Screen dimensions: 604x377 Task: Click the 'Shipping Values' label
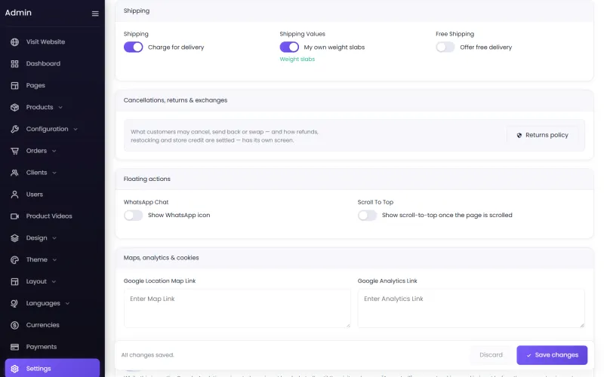[x=303, y=34]
